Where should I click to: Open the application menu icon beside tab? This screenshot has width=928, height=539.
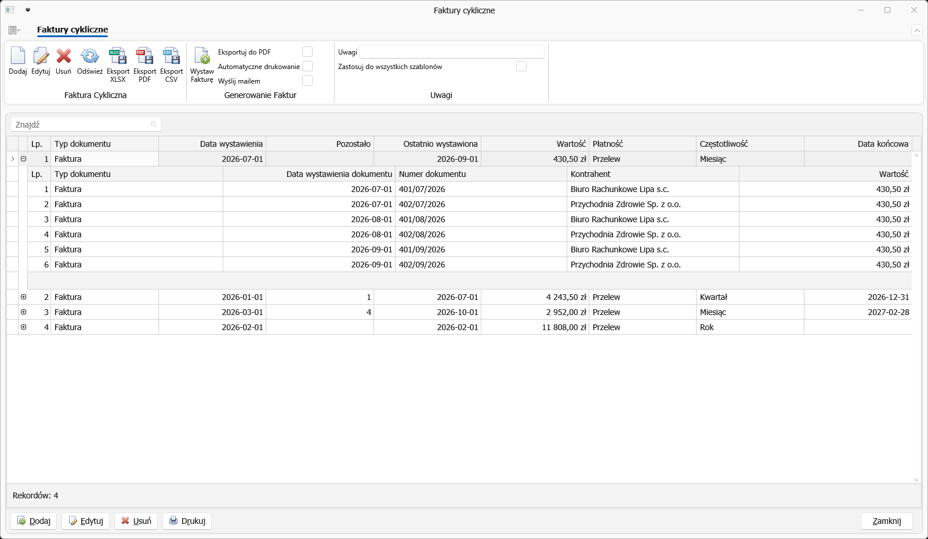14,30
